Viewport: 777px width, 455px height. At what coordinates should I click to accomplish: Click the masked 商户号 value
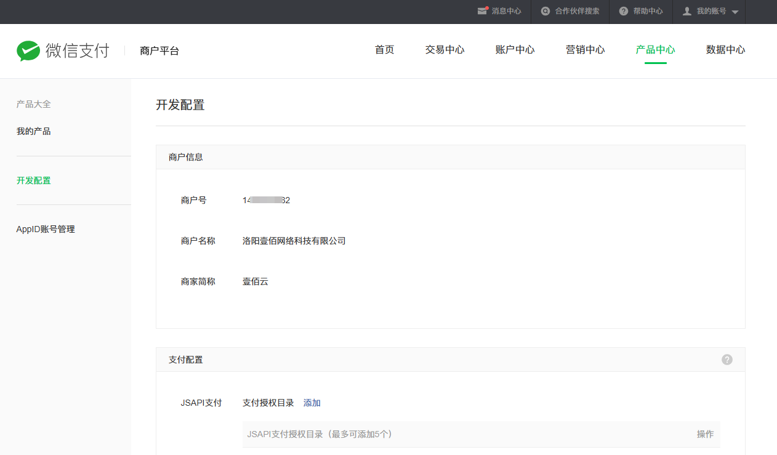266,200
